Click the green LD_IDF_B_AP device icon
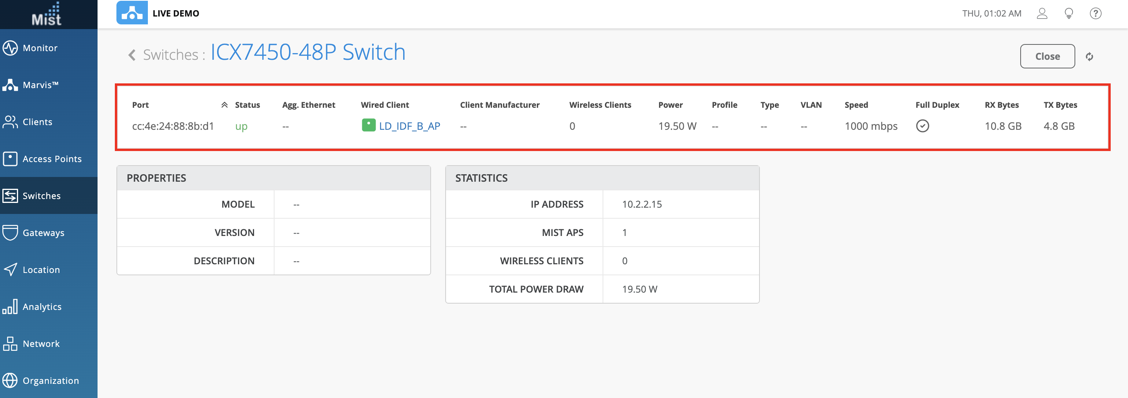The height and width of the screenshot is (398, 1128). (368, 126)
